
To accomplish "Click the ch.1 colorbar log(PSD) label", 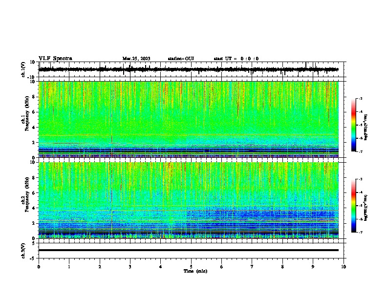I will [366, 127].
